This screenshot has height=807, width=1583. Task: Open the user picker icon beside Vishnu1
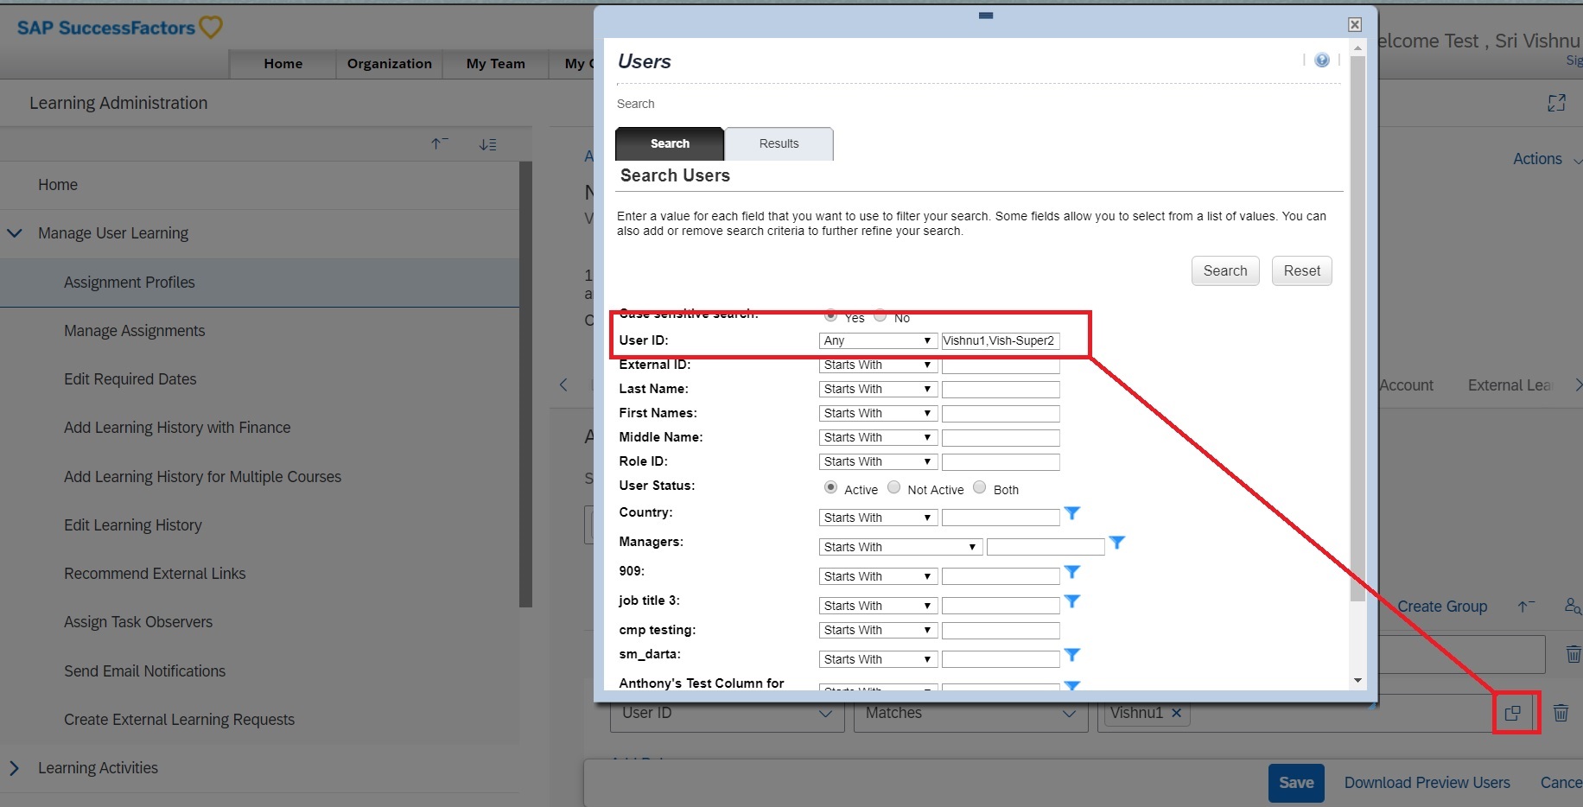pyautogui.click(x=1512, y=714)
